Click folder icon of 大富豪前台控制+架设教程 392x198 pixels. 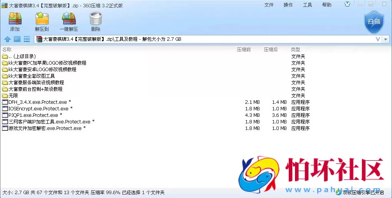pos(5,89)
